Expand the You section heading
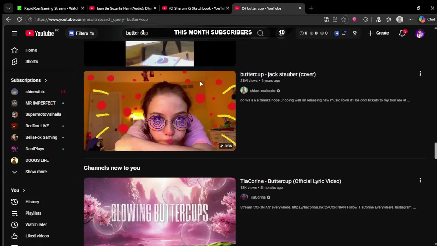 [18, 190]
